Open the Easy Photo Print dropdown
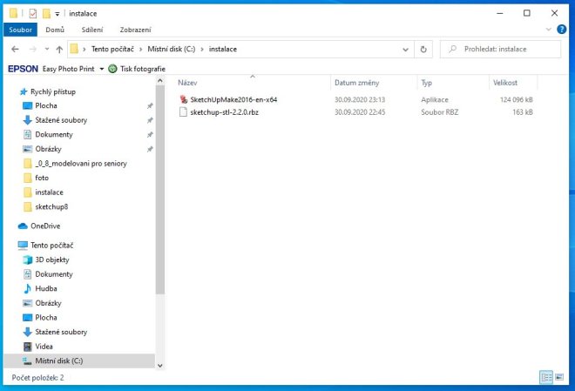575x391 pixels. (x=101, y=69)
